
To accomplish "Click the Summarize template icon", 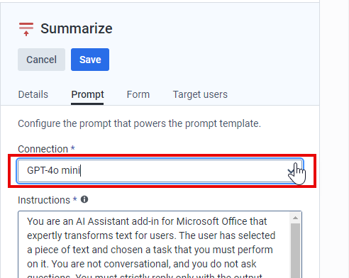I will tap(26, 29).
